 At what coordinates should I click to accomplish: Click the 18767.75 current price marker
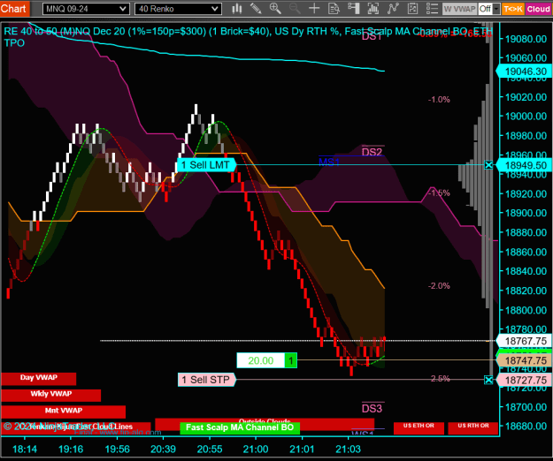coord(524,341)
